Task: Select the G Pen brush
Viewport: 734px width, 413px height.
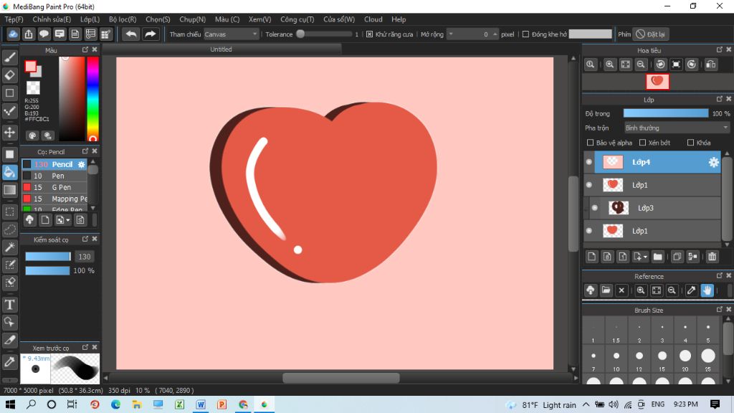Action: pos(54,187)
